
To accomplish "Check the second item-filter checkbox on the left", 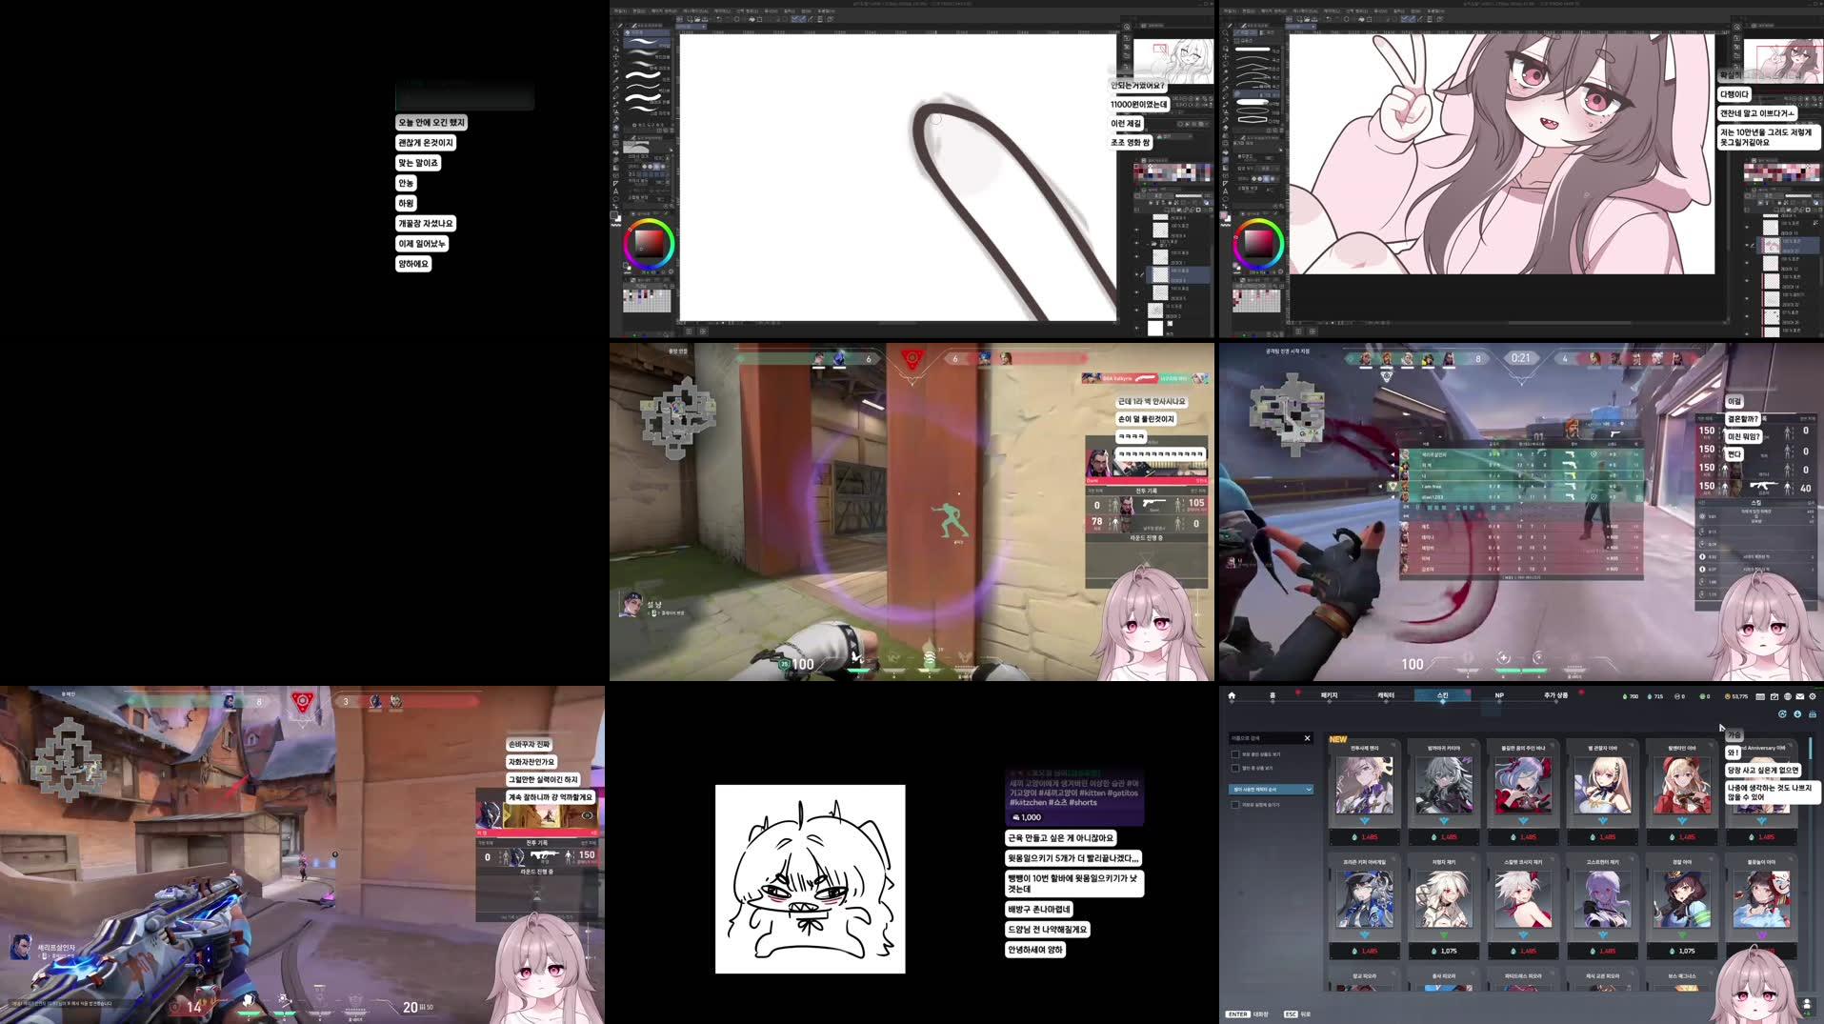I will [x=1235, y=768].
